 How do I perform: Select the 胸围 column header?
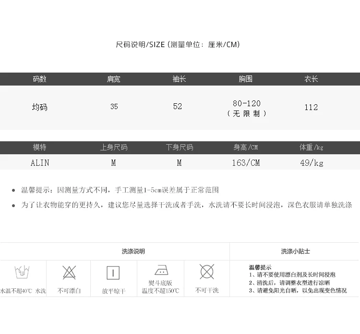(245, 79)
